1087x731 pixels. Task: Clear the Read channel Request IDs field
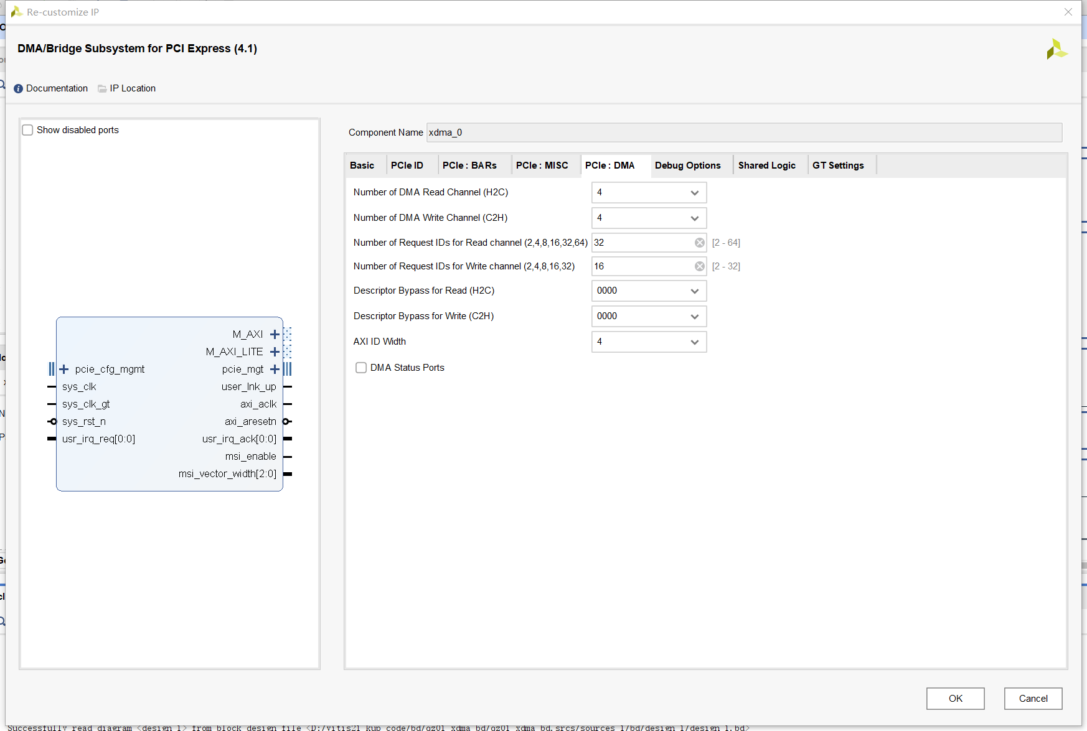click(x=699, y=243)
